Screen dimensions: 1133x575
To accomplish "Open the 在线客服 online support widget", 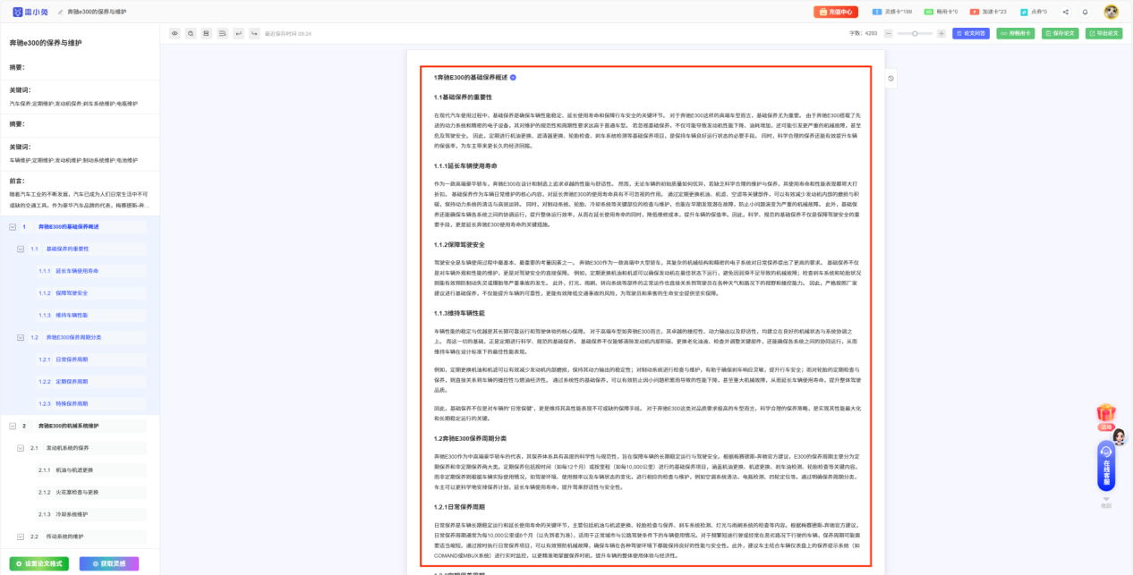I will point(1107,465).
